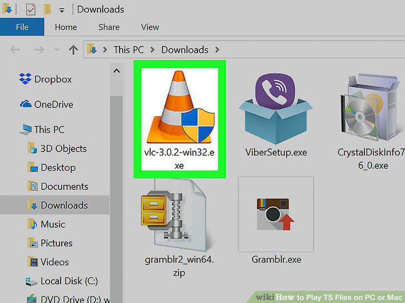Click the navigation pane scroll up arrow

coord(116,71)
